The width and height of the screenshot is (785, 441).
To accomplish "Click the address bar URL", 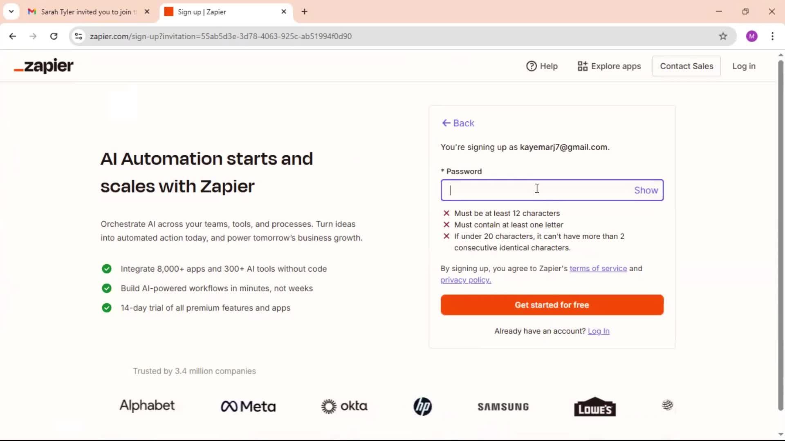I will tap(221, 36).
